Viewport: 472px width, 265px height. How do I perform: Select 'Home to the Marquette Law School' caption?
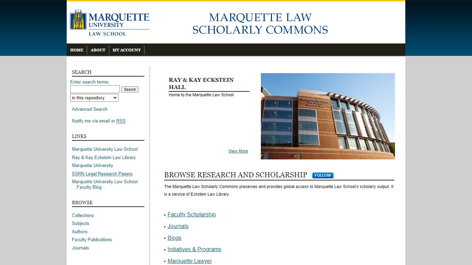[x=201, y=95]
